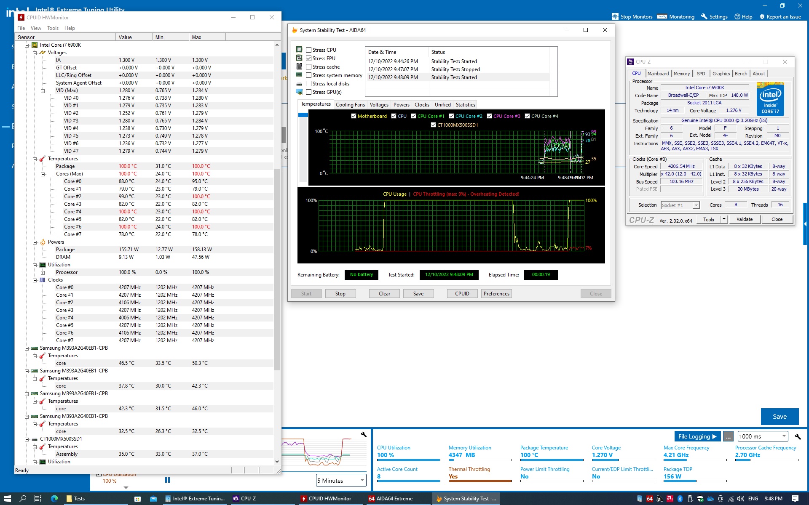
Task: Click the Settings wrench in the top bar
Action: click(704, 16)
